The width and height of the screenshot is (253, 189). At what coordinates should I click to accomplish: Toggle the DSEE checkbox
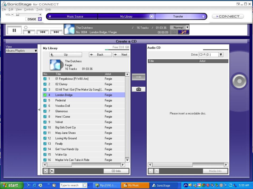(x=40, y=19)
